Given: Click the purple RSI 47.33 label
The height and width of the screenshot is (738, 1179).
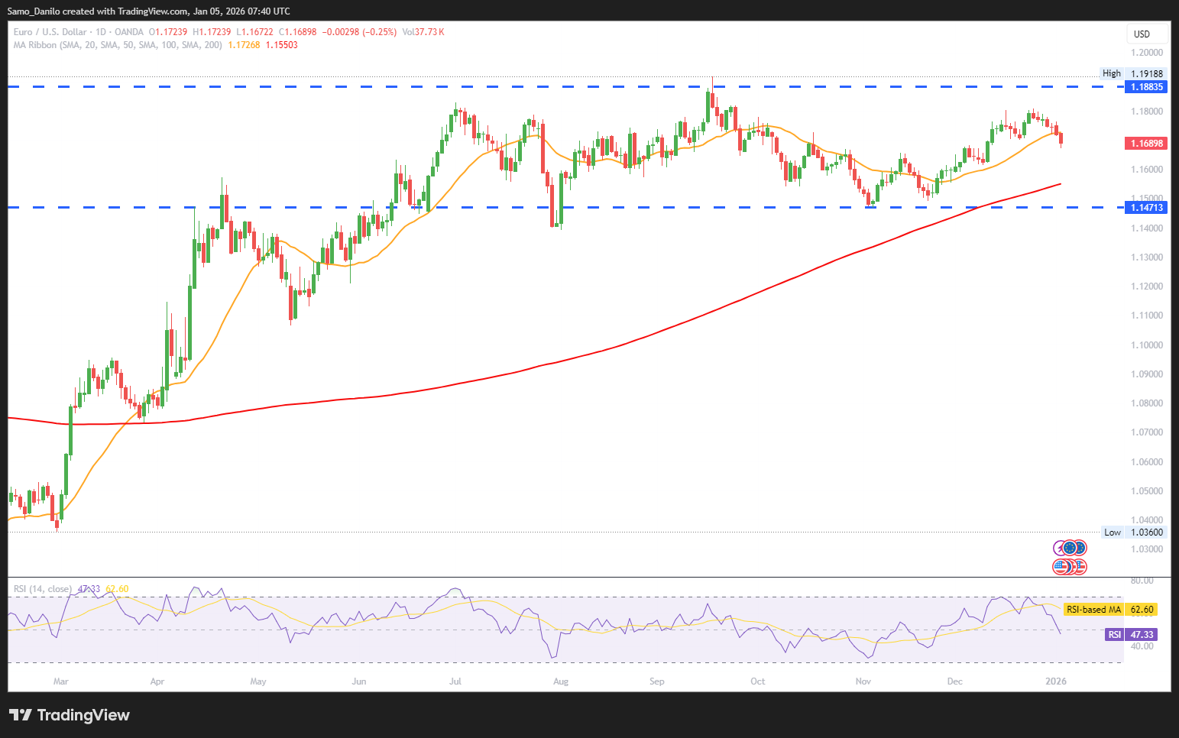Looking at the screenshot, I should click(1131, 635).
